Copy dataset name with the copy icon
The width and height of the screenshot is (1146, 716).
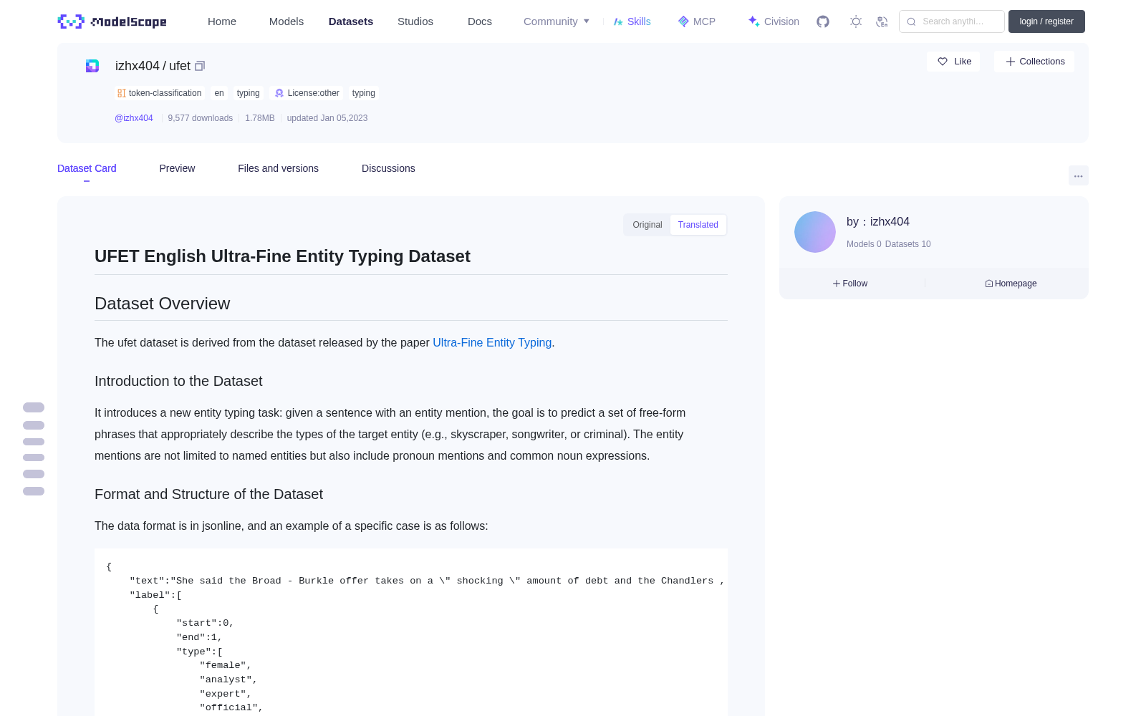(x=200, y=66)
